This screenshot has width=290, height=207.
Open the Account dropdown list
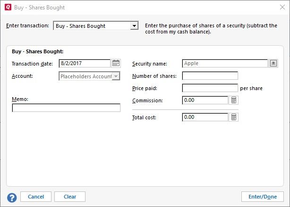click(x=116, y=76)
